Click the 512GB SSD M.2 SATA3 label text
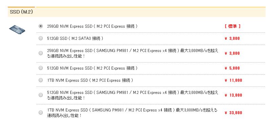 [75, 39]
